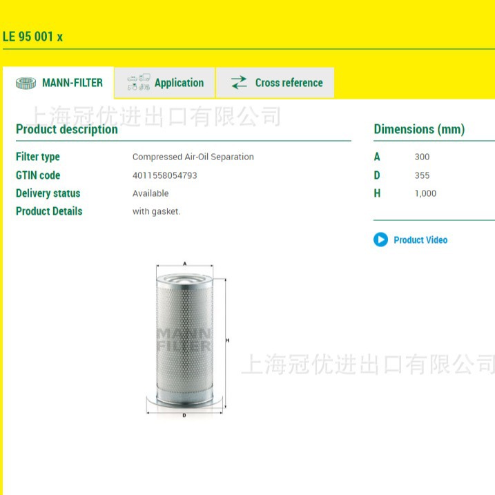Click the Available delivery status value

tap(151, 193)
